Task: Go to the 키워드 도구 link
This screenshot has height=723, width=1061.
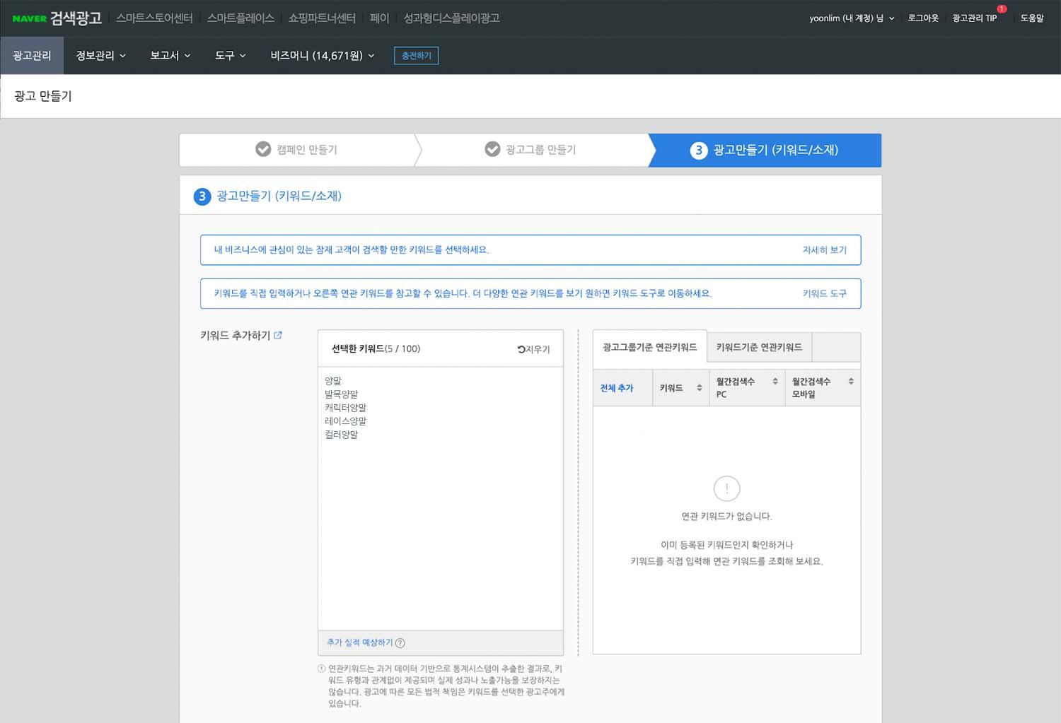Action: 824,294
